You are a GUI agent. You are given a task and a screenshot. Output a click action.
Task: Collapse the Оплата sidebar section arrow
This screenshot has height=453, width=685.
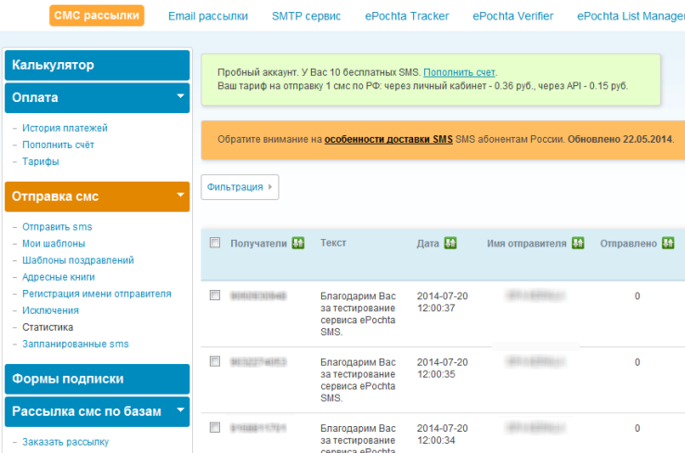coord(180,95)
